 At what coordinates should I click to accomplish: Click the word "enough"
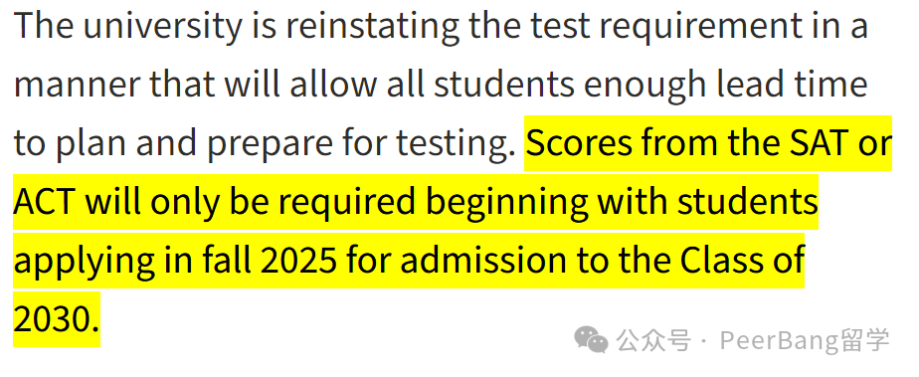[644, 86]
